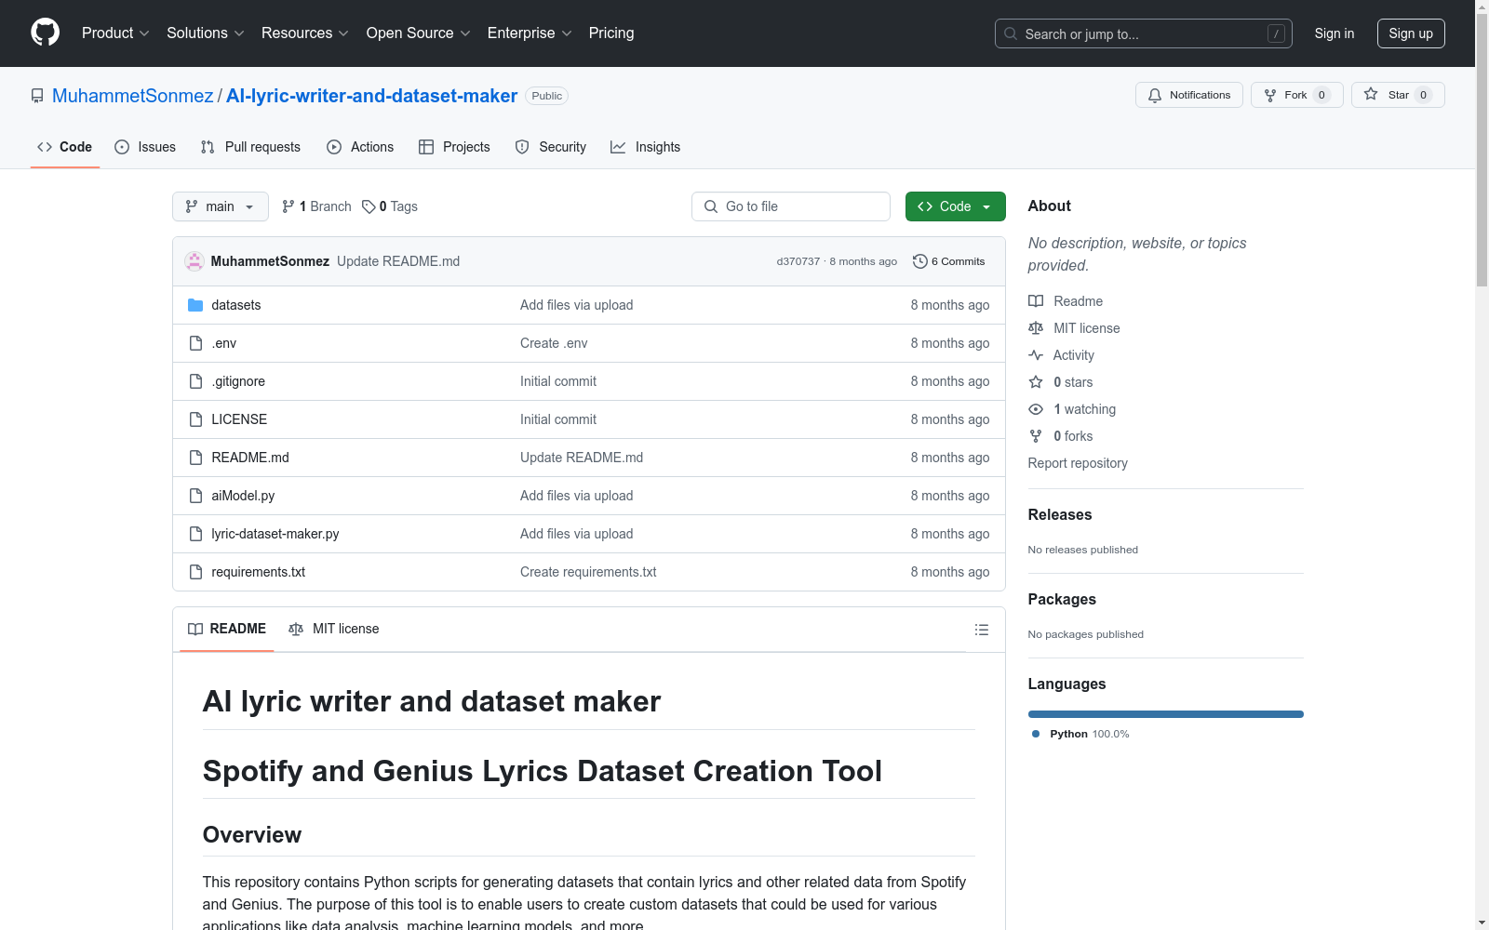Select the MIT license tab
This screenshot has height=930, width=1489.
point(334,629)
